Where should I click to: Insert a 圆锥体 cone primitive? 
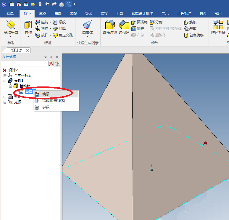(x=88, y=27)
